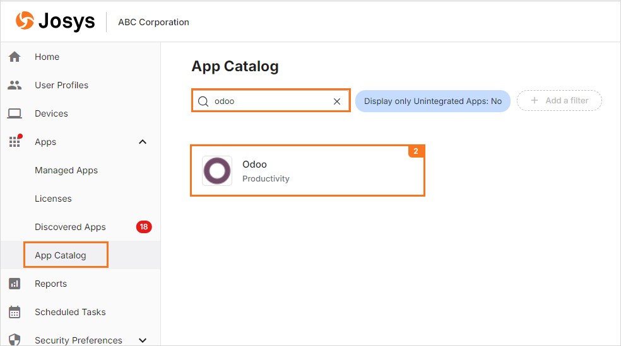Image resolution: width=621 pixels, height=346 pixels.
Task: Click the Security Preferences shield icon
Action: click(x=15, y=340)
